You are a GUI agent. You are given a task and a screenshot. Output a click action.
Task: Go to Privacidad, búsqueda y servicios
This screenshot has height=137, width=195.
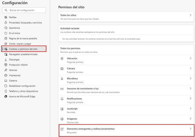tap(25, 23)
